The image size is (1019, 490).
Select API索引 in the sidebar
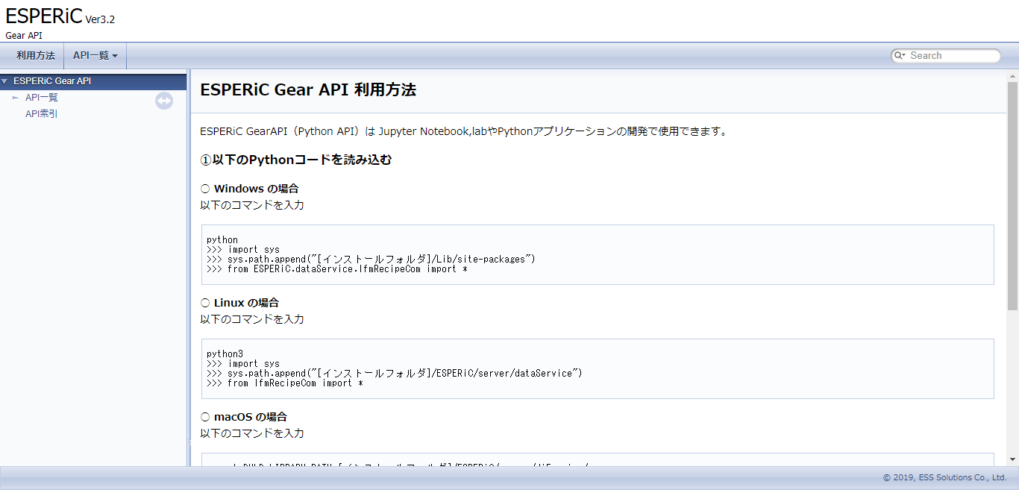pyautogui.click(x=41, y=113)
